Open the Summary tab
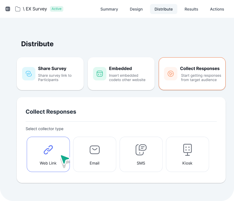Viewport: 234px width, 201px height. pos(109,9)
